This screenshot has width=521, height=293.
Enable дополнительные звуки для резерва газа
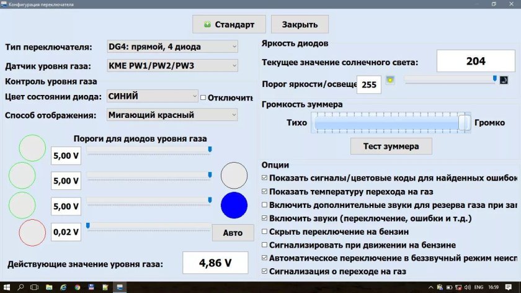264,205
